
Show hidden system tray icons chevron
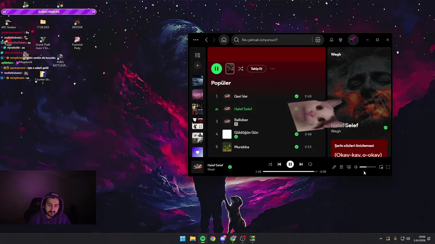coord(381,239)
